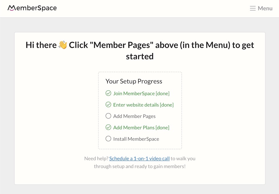Click the through setup and ready text line

pos(140,166)
